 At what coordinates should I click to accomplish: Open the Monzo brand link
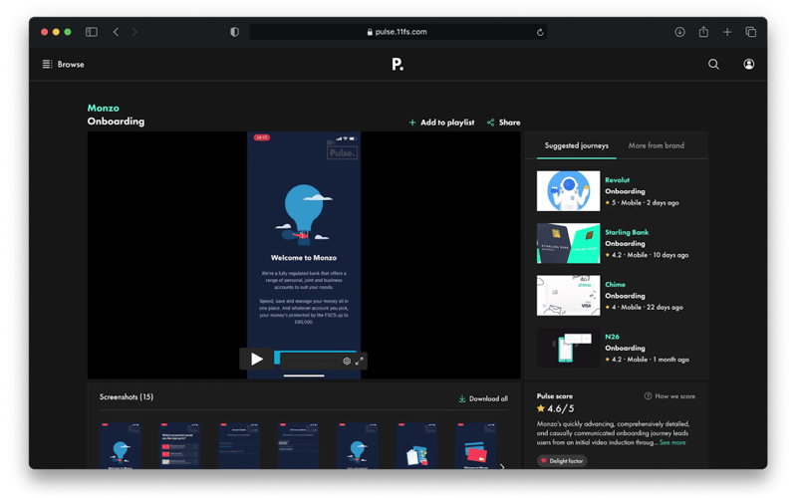point(104,108)
